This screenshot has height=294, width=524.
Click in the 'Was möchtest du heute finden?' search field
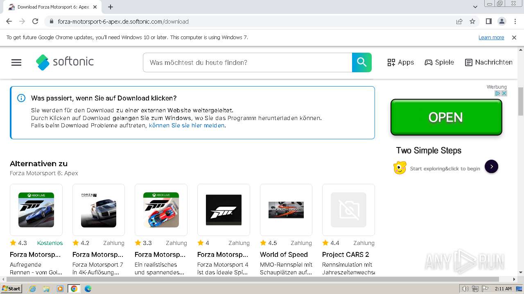(x=247, y=62)
